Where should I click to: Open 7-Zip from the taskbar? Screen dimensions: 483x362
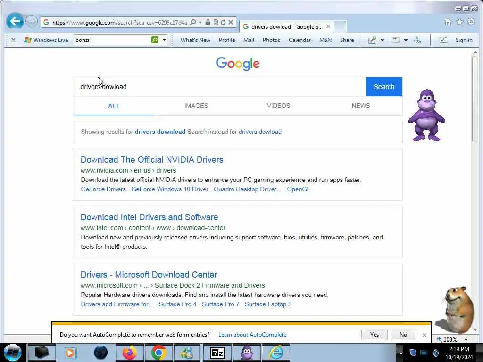[x=217, y=353]
